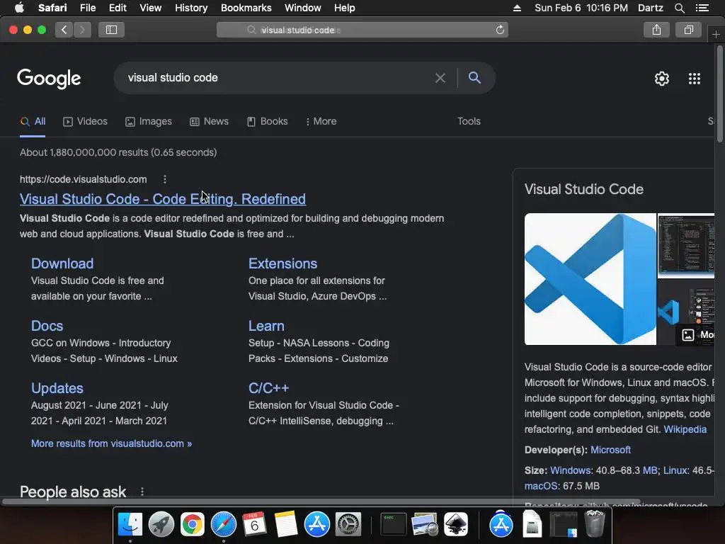Open Calendar in the Dock
The width and height of the screenshot is (725, 544).
coord(254,525)
